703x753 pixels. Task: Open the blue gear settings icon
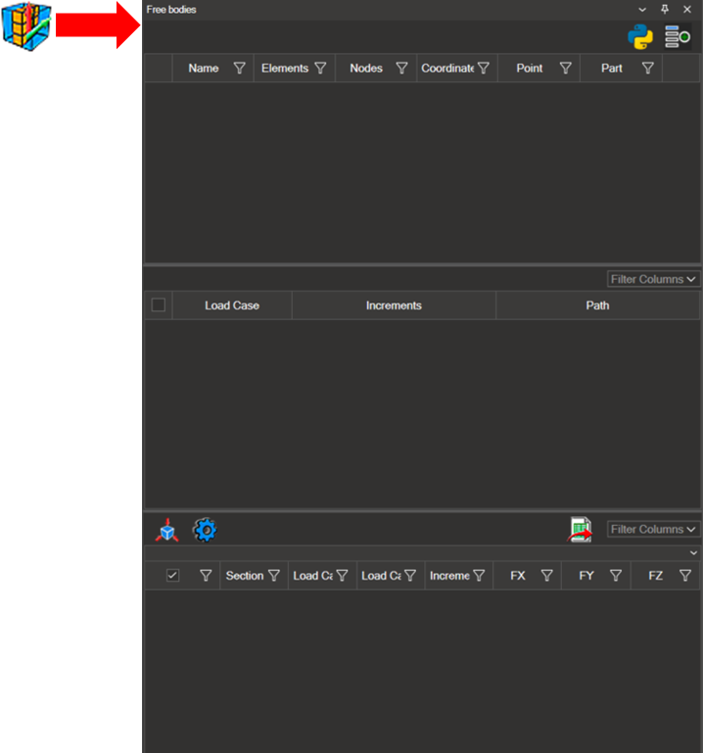(x=204, y=531)
